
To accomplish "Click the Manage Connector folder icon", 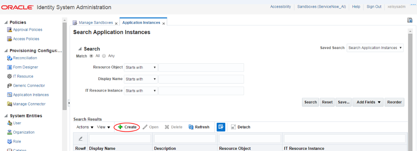I will (x=9, y=104).
